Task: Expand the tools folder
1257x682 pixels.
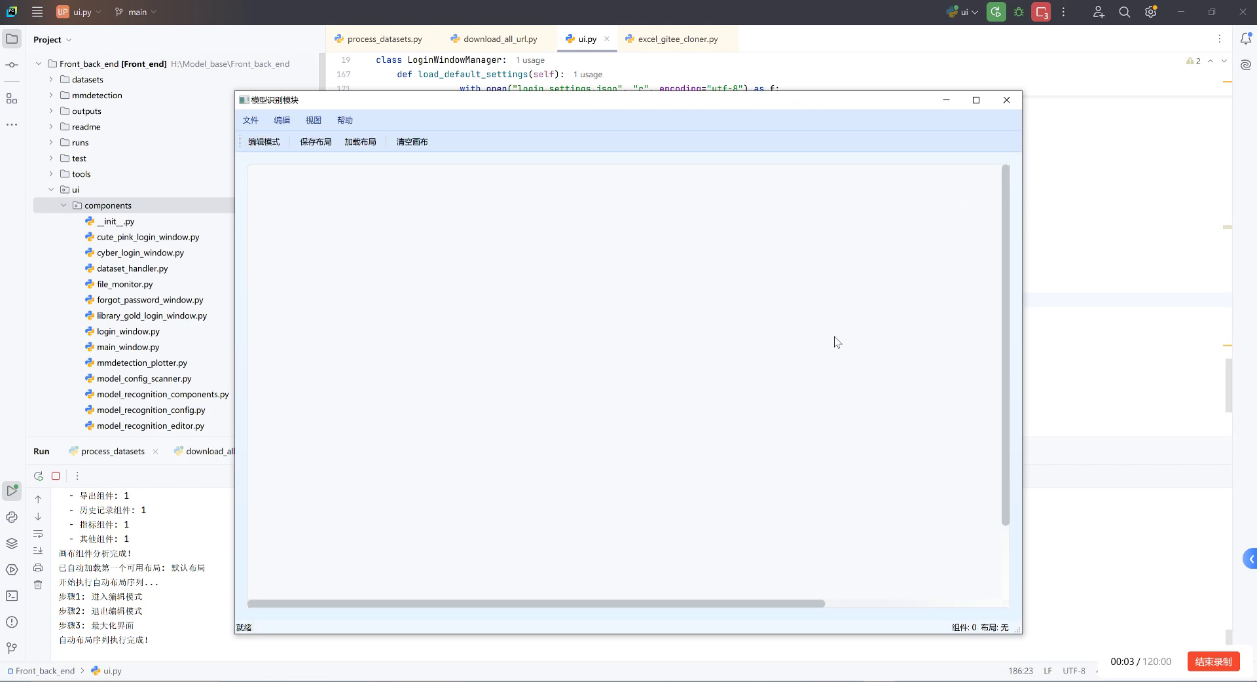Action: point(51,173)
